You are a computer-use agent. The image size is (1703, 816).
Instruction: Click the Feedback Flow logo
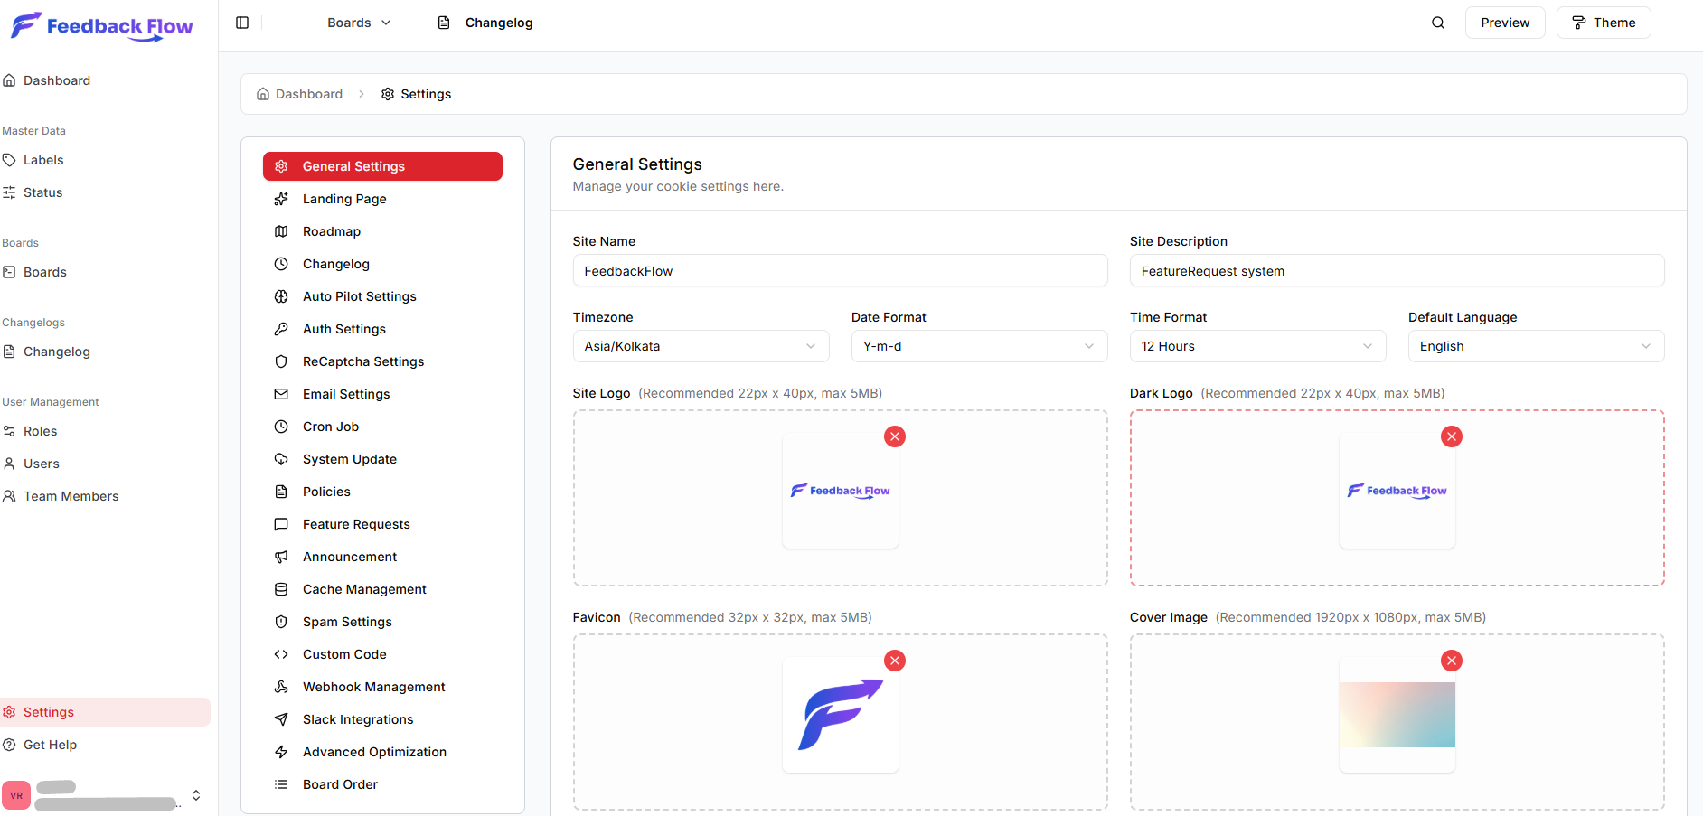pos(102,26)
